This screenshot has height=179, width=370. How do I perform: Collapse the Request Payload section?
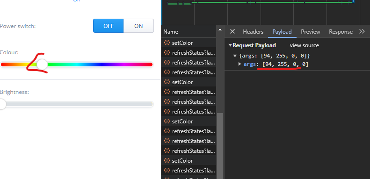click(x=230, y=45)
